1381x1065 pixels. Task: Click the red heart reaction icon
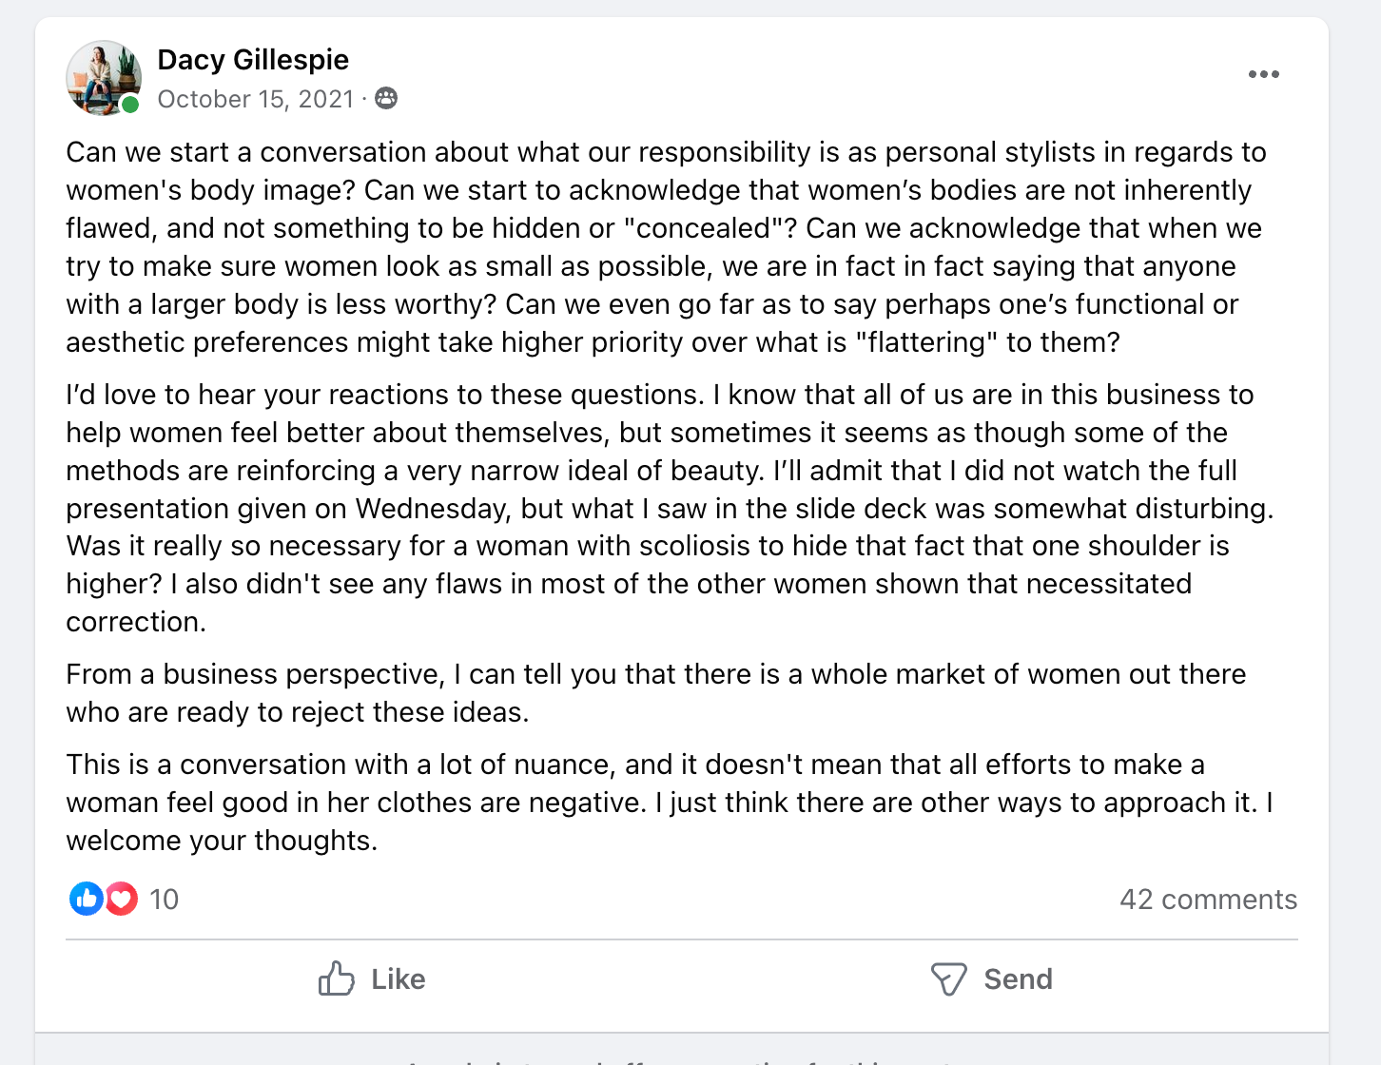(x=122, y=899)
